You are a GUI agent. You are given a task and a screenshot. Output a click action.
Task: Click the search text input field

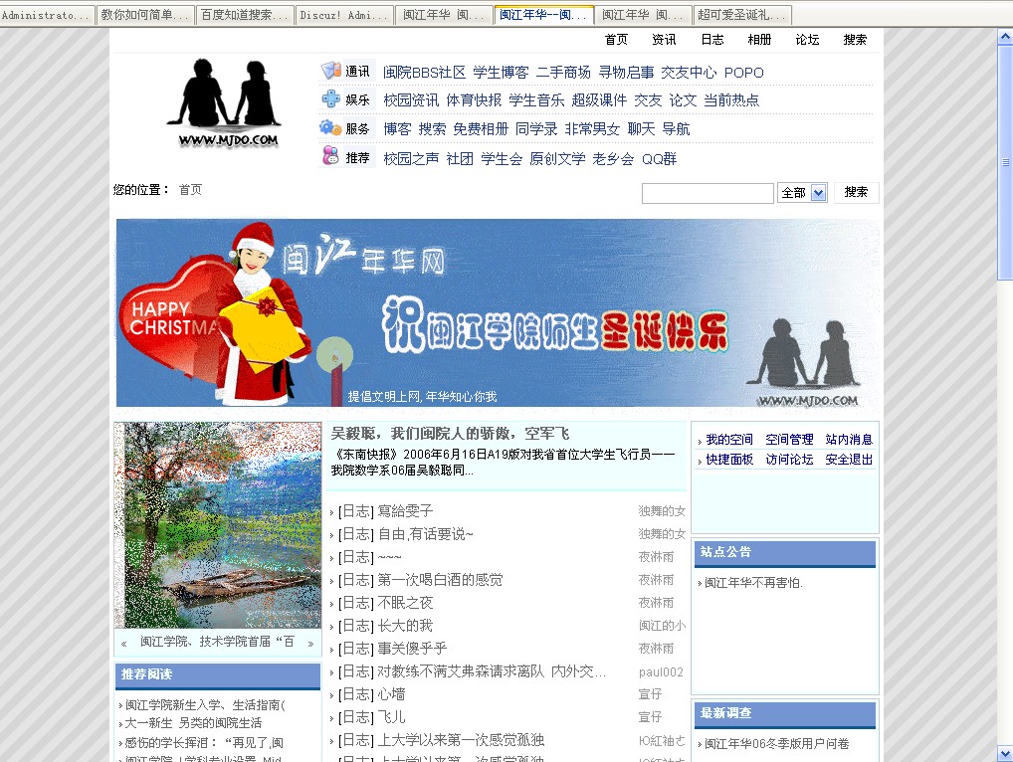pyautogui.click(x=708, y=193)
